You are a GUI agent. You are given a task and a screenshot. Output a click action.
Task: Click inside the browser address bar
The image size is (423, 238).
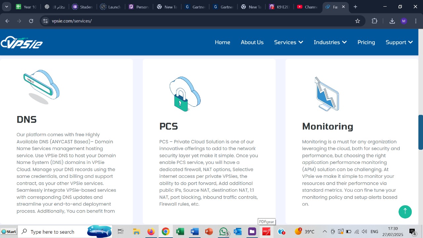pos(132,21)
